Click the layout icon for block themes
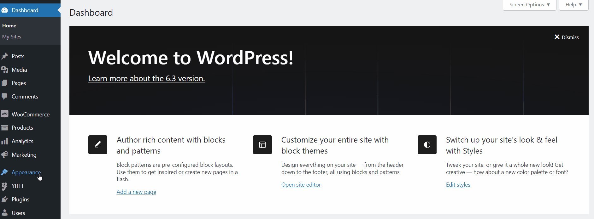The image size is (594, 219). [x=262, y=145]
